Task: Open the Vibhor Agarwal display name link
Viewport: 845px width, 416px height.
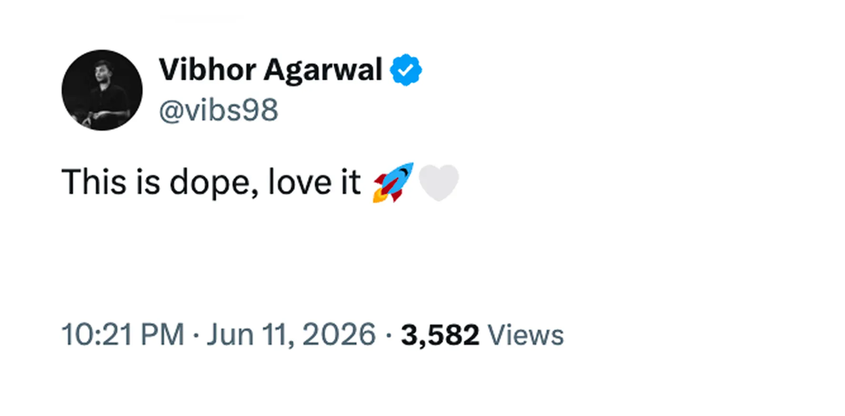Action: [270, 70]
